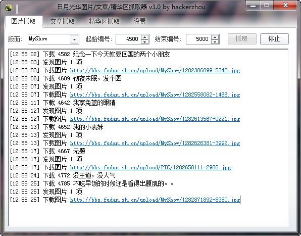Screen dimensions: 301x236
Task: Click inside the 起始编号 field showing 4500
Action: (x=128, y=39)
